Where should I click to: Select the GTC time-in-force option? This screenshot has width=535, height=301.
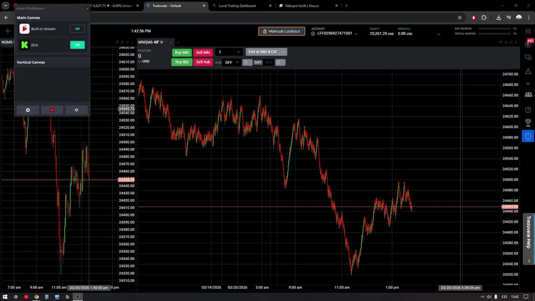(269, 62)
